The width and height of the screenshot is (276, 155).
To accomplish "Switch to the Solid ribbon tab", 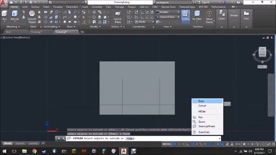I will (x=25, y=7).
